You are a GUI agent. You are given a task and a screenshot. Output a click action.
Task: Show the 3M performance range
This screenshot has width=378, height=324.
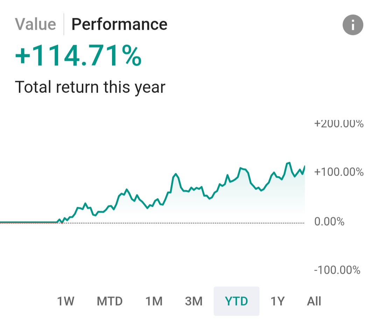[x=194, y=301]
